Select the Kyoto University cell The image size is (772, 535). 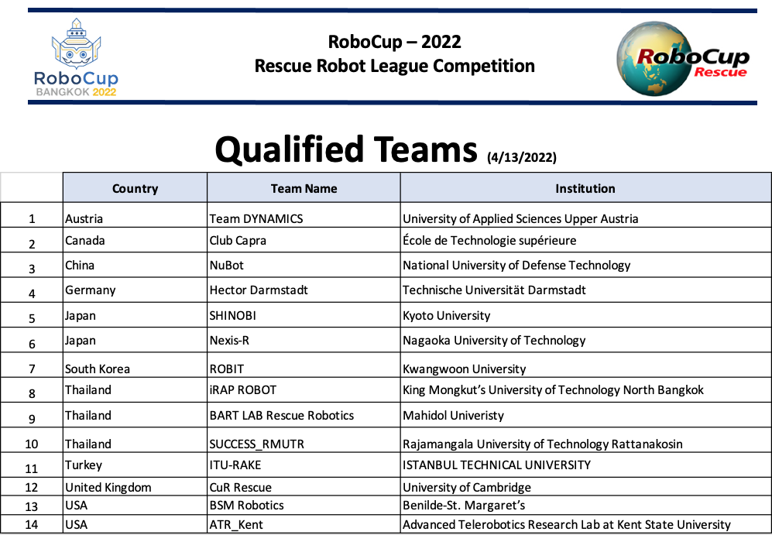tap(585, 315)
